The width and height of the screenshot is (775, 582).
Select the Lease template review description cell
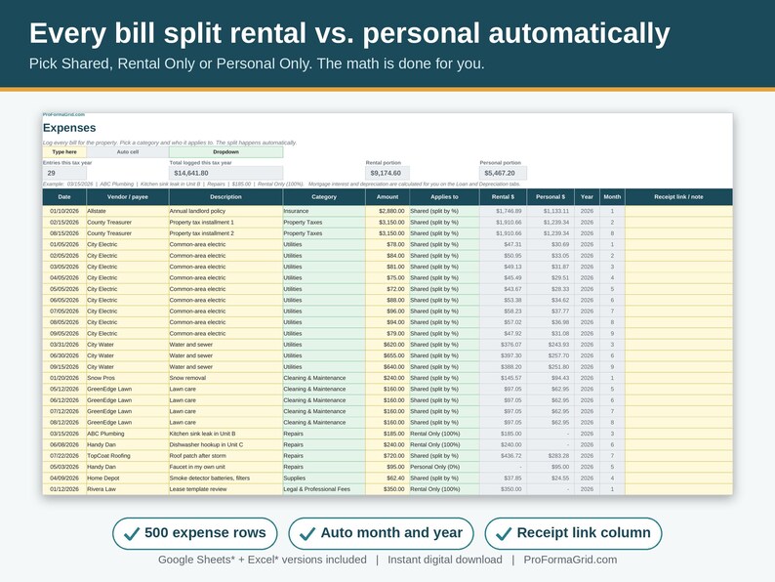225,489
